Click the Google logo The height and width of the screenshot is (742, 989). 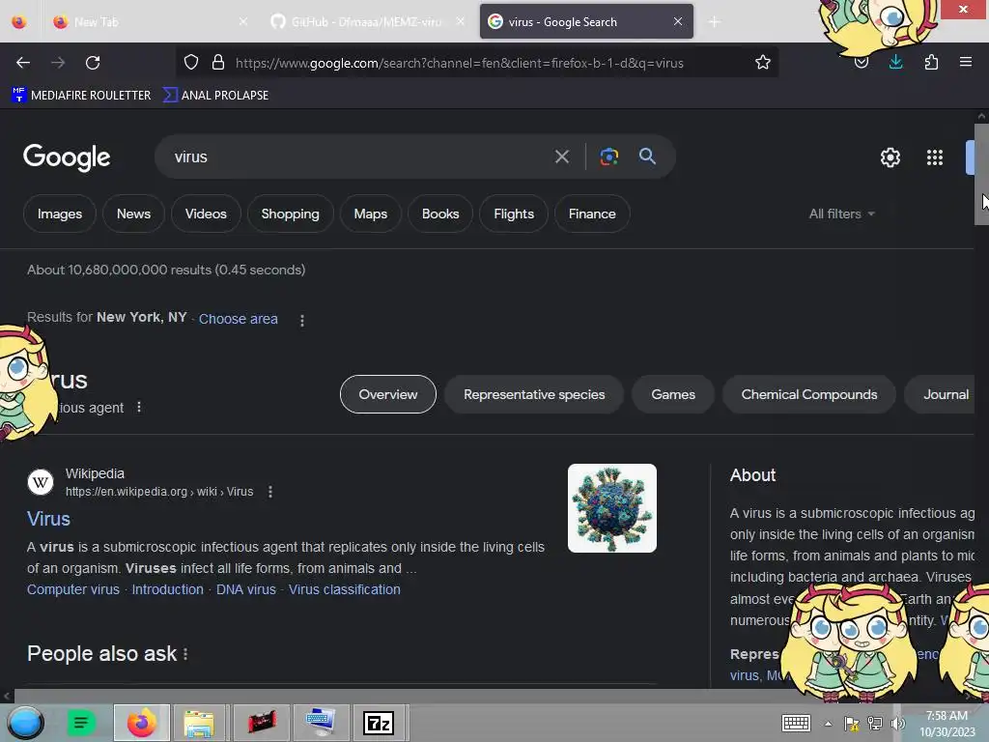pyautogui.click(x=67, y=157)
